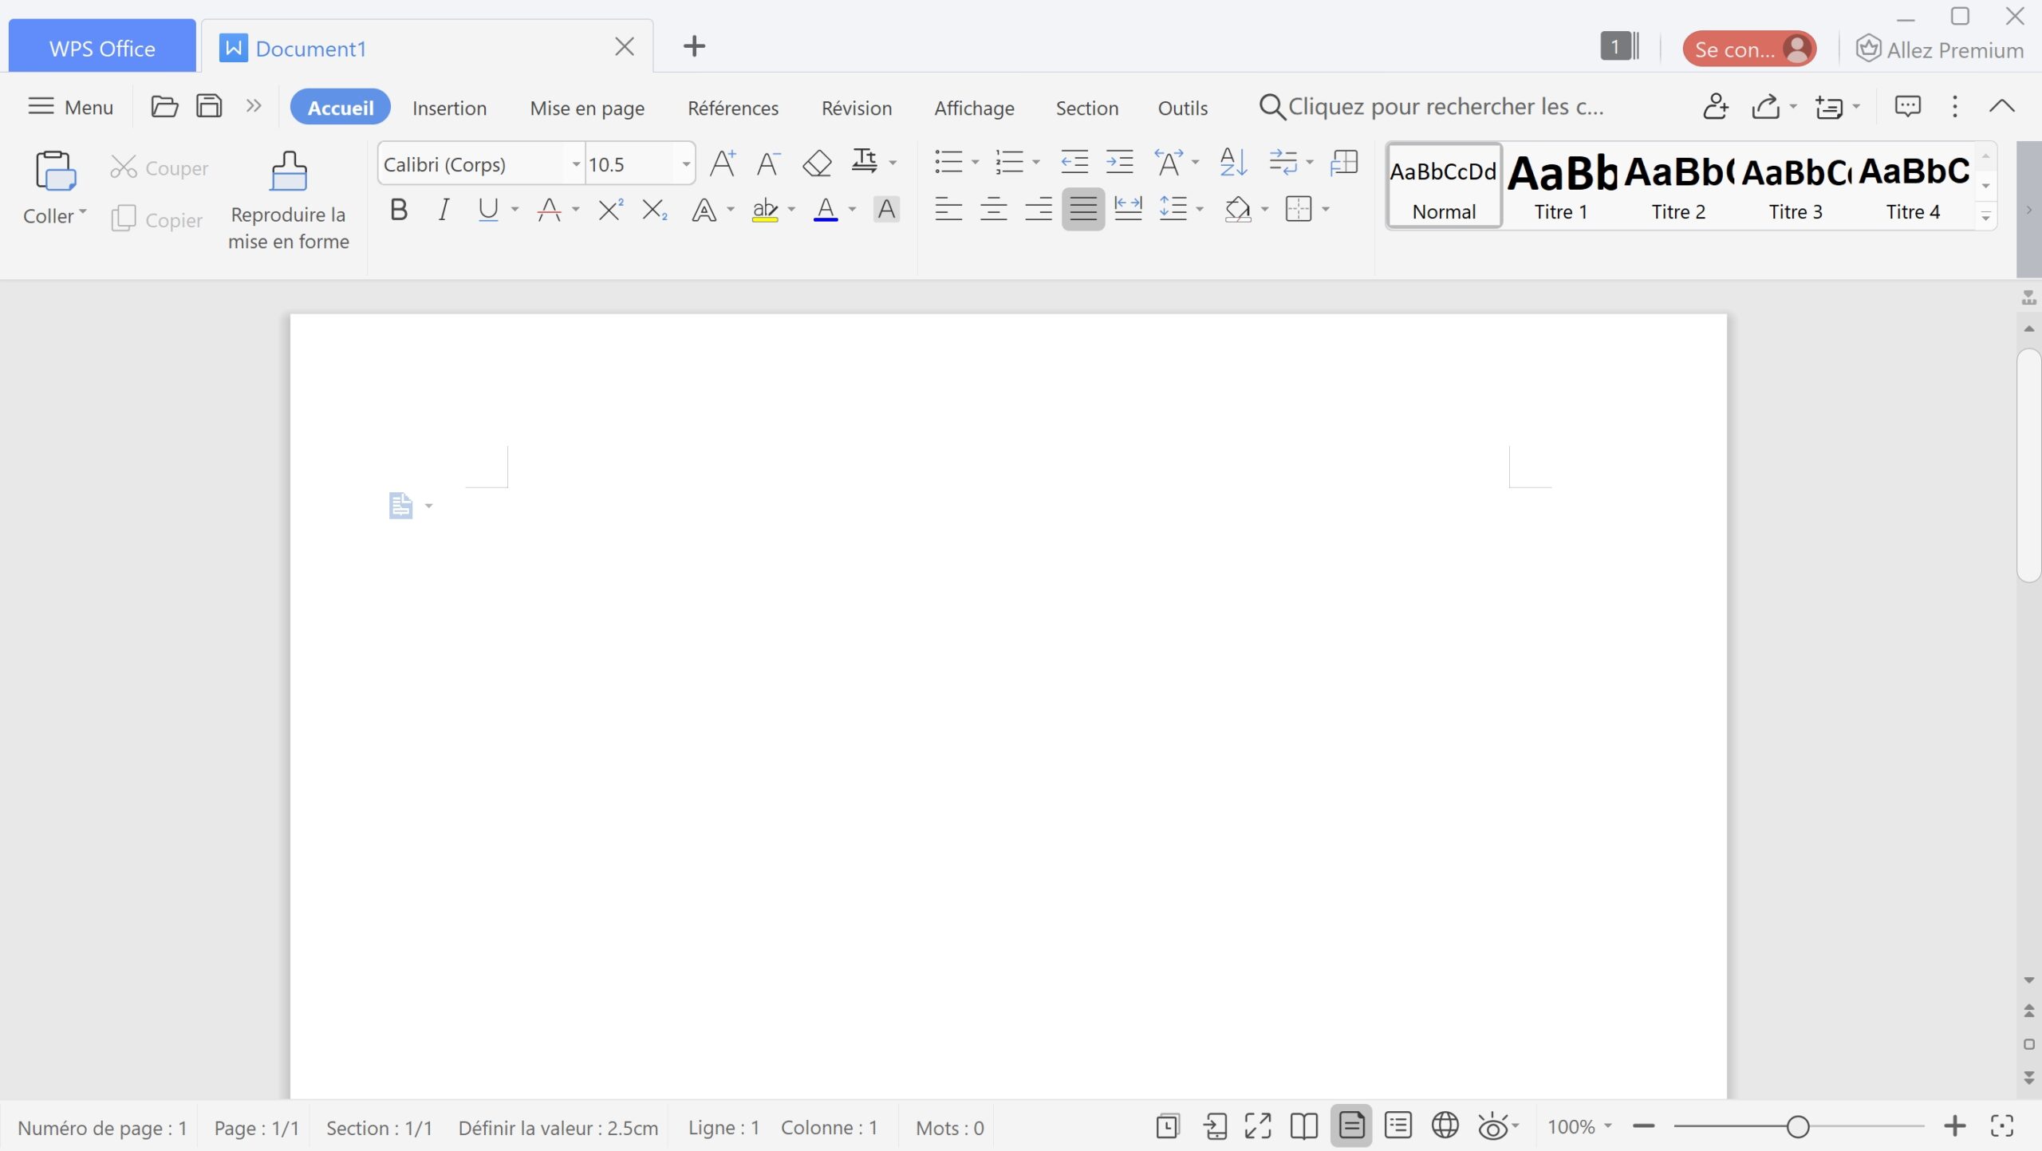Toggle strikethrough formatting

[x=549, y=210]
